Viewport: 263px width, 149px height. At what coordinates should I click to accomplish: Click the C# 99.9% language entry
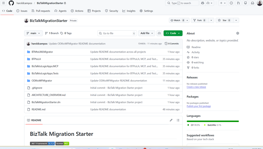pos(193,125)
